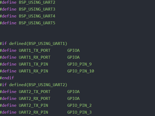This screenshot has width=155, height=116.
Task: Click the BSP_USING_UART5 define
Action: pyautogui.click(x=28, y=23)
